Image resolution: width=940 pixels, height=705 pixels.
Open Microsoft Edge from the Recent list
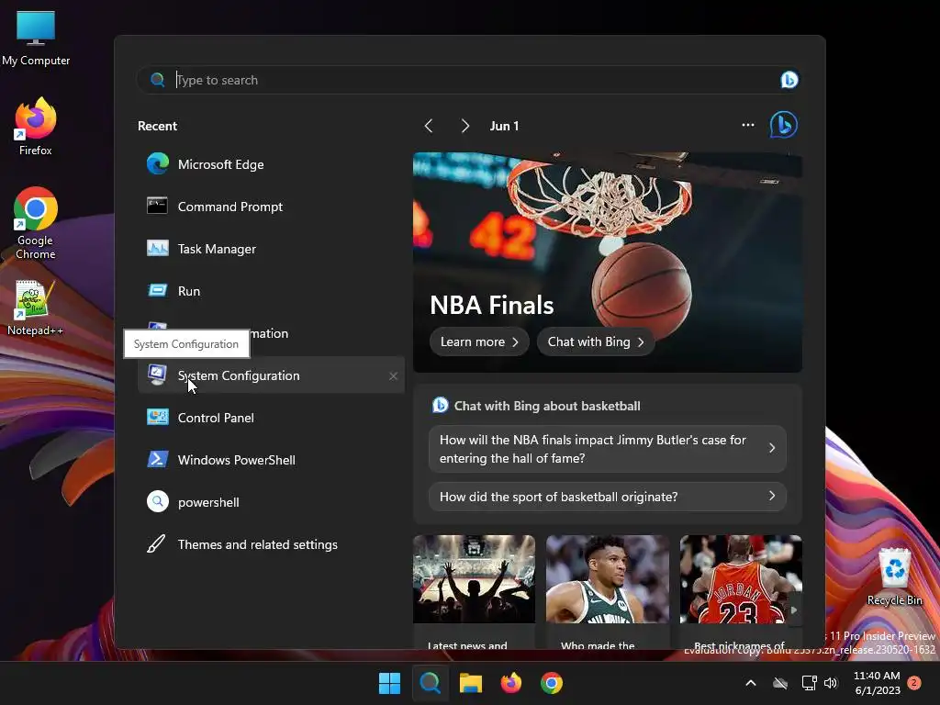(271, 164)
